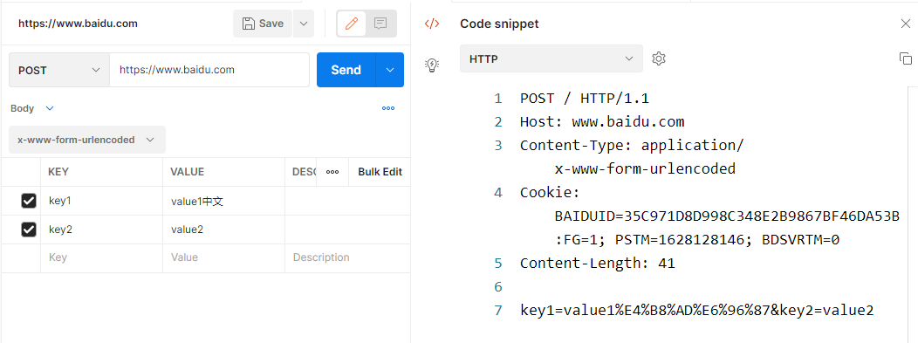Viewport: 918px width, 343px height.
Task: Open the code snippet </> panel icon
Action: [x=432, y=24]
